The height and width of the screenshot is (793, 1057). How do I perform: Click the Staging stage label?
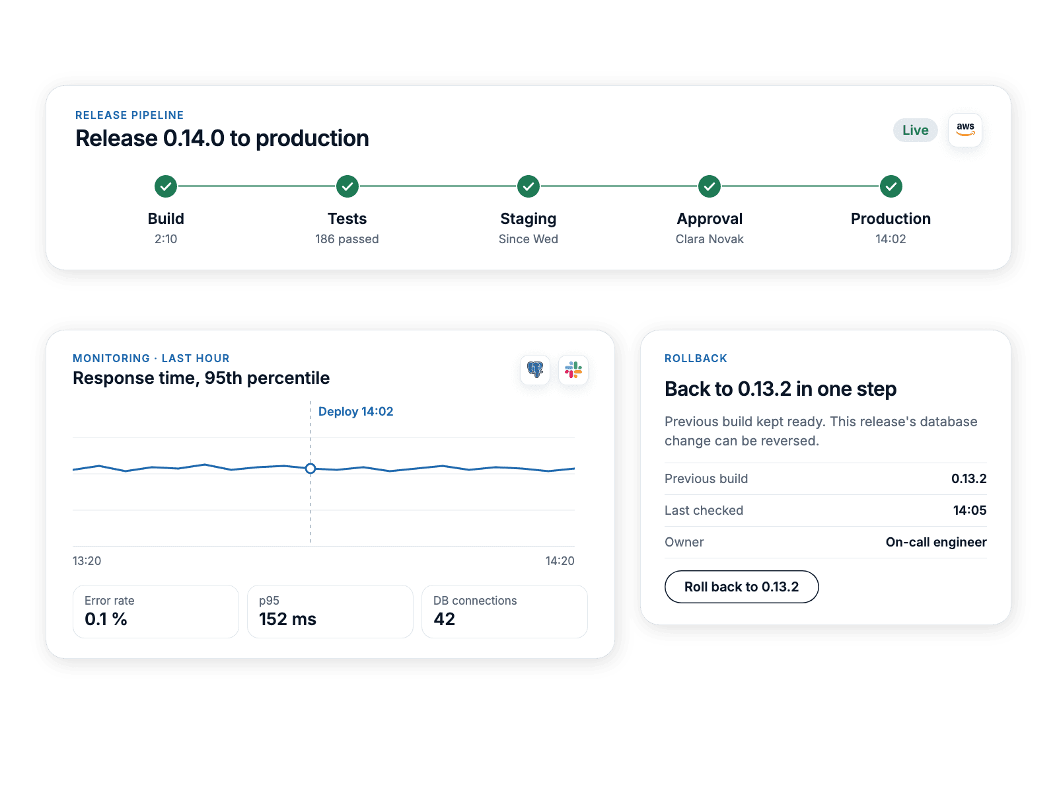pyautogui.click(x=528, y=219)
